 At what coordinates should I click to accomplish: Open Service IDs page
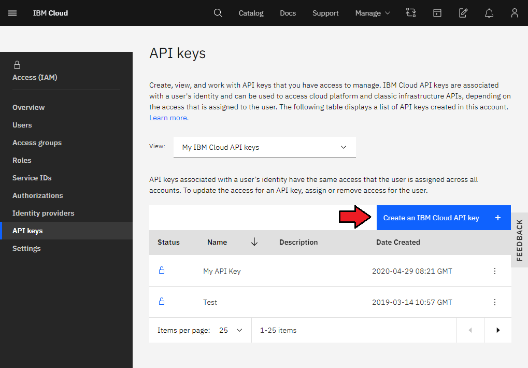coord(32,178)
